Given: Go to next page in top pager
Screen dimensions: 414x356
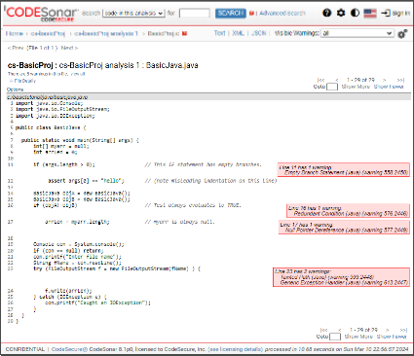Looking at the screenshot, I should coord(385,80).
